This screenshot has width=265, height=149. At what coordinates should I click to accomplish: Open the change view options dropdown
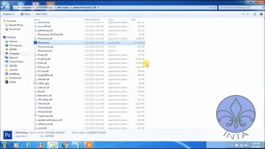click(248, 14)
